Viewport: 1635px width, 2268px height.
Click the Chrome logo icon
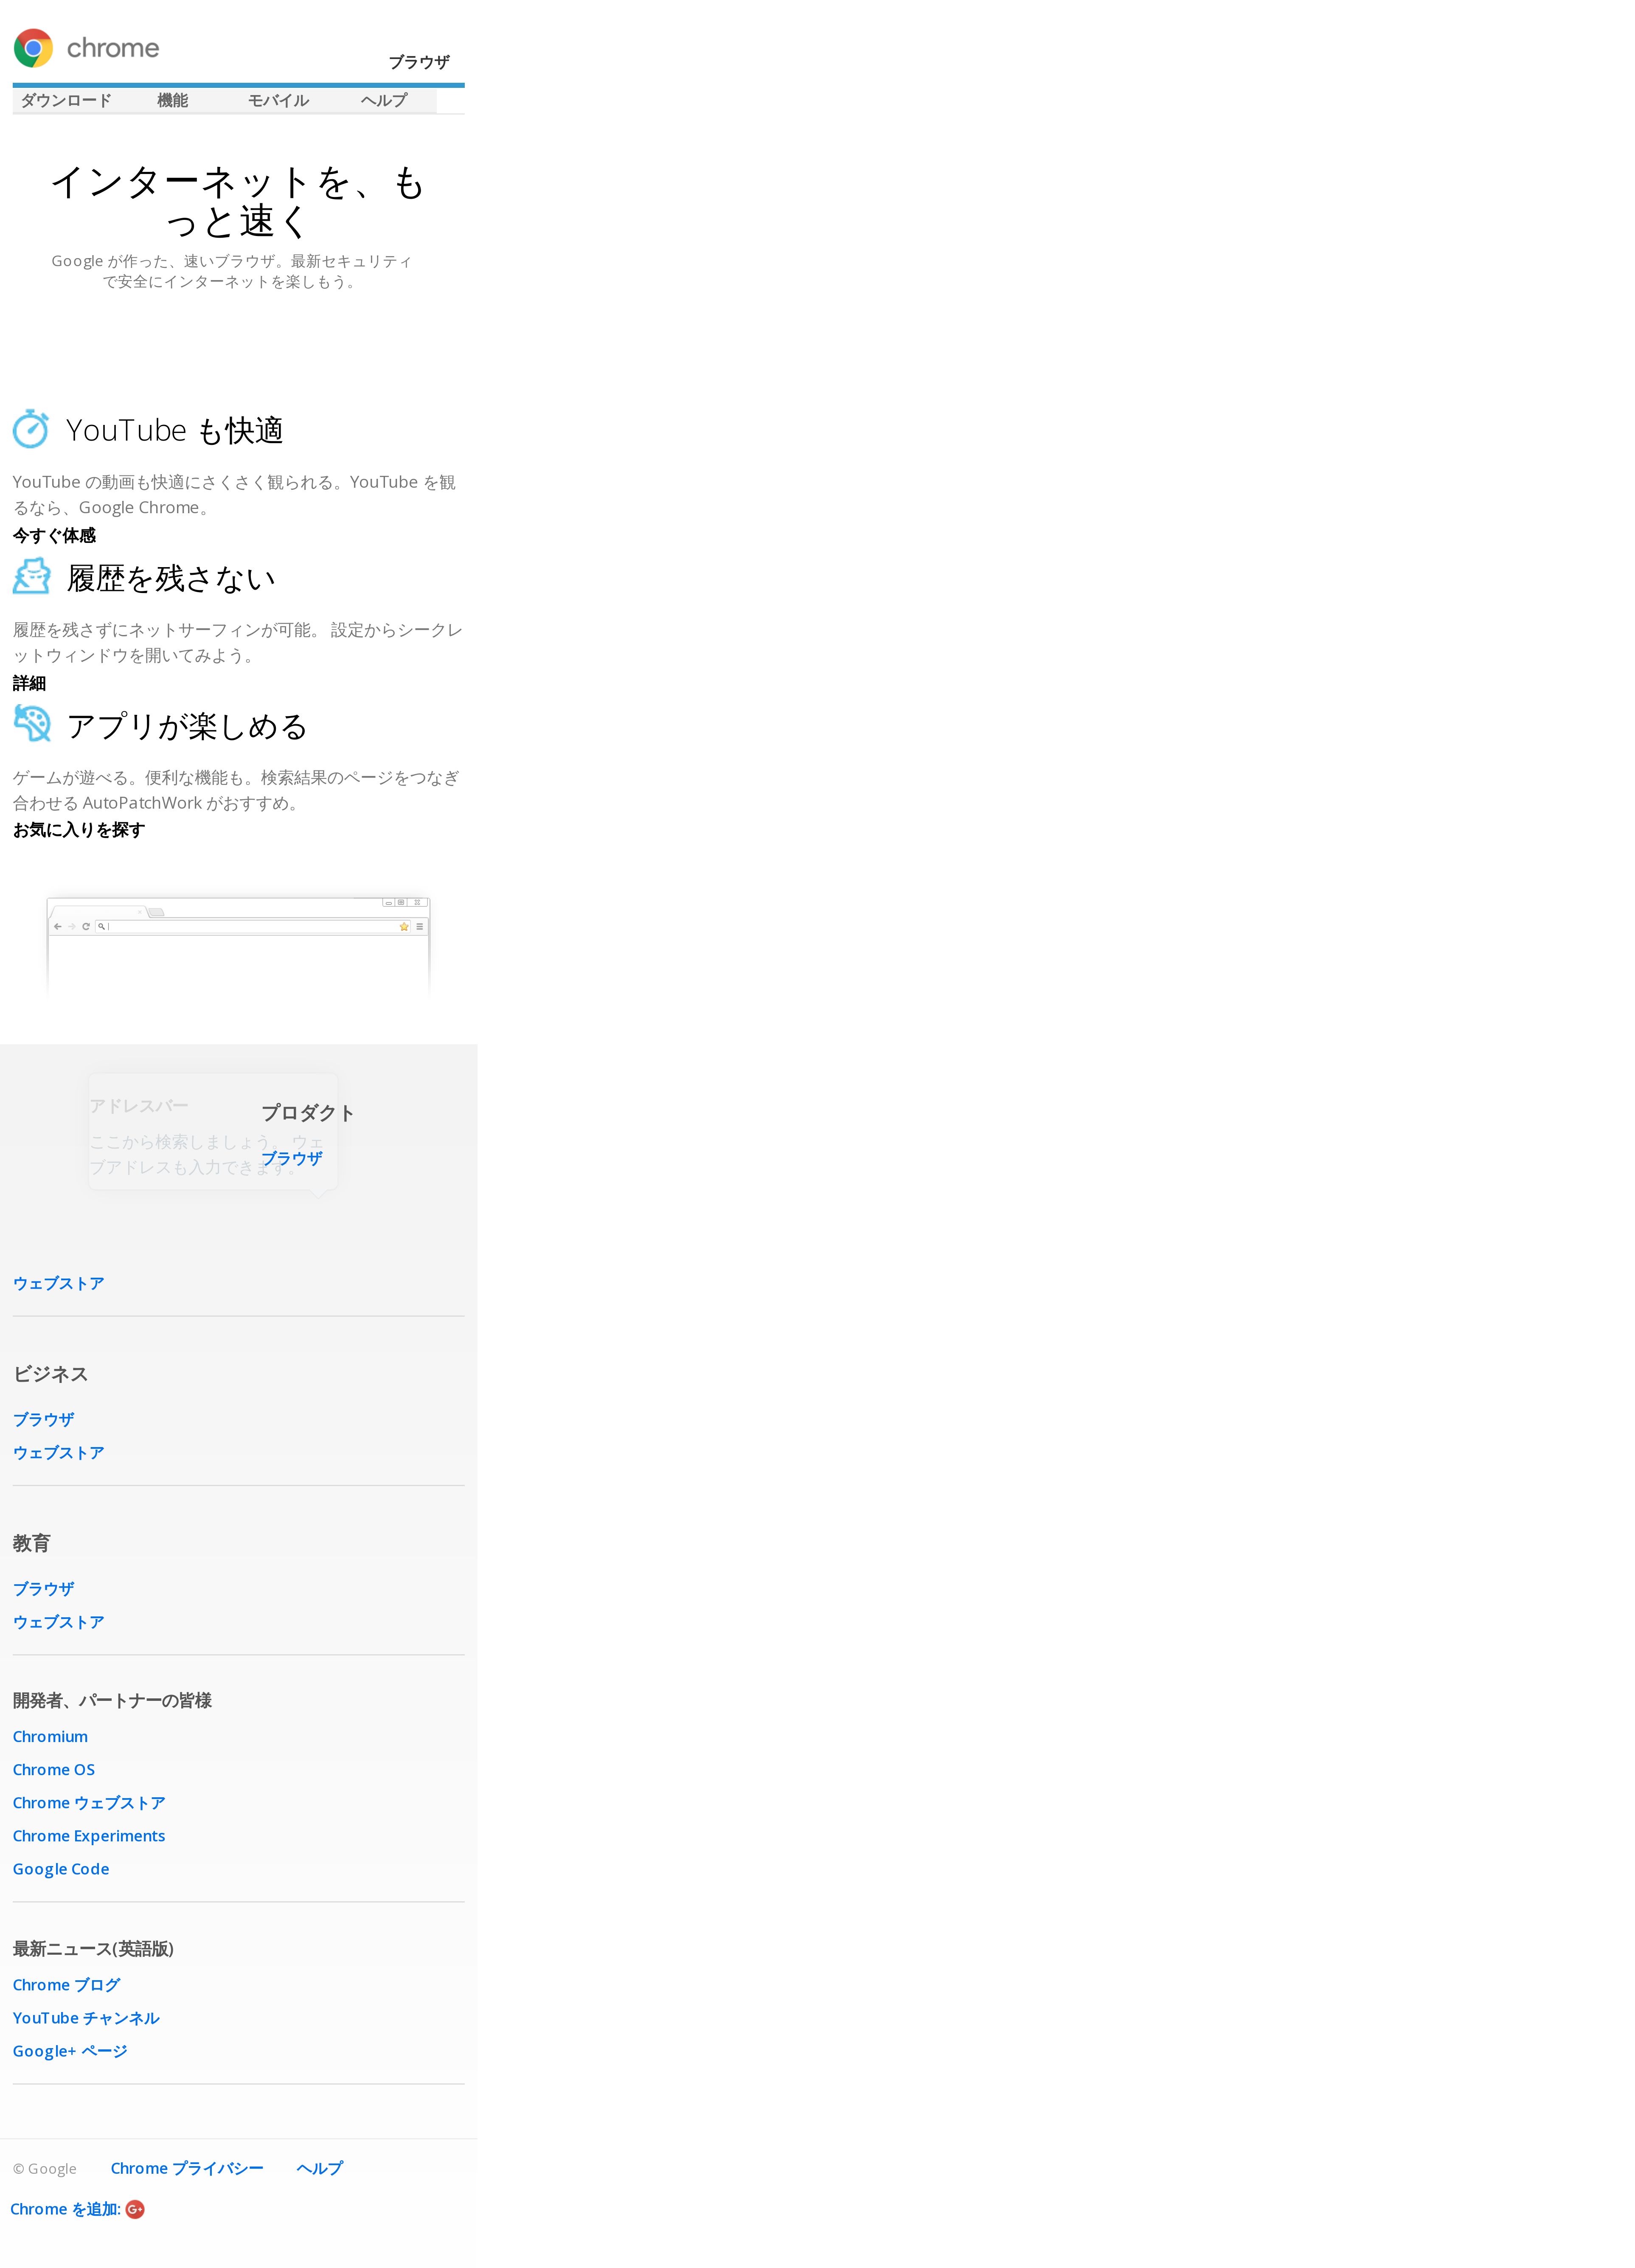click(x=33, y=48)
